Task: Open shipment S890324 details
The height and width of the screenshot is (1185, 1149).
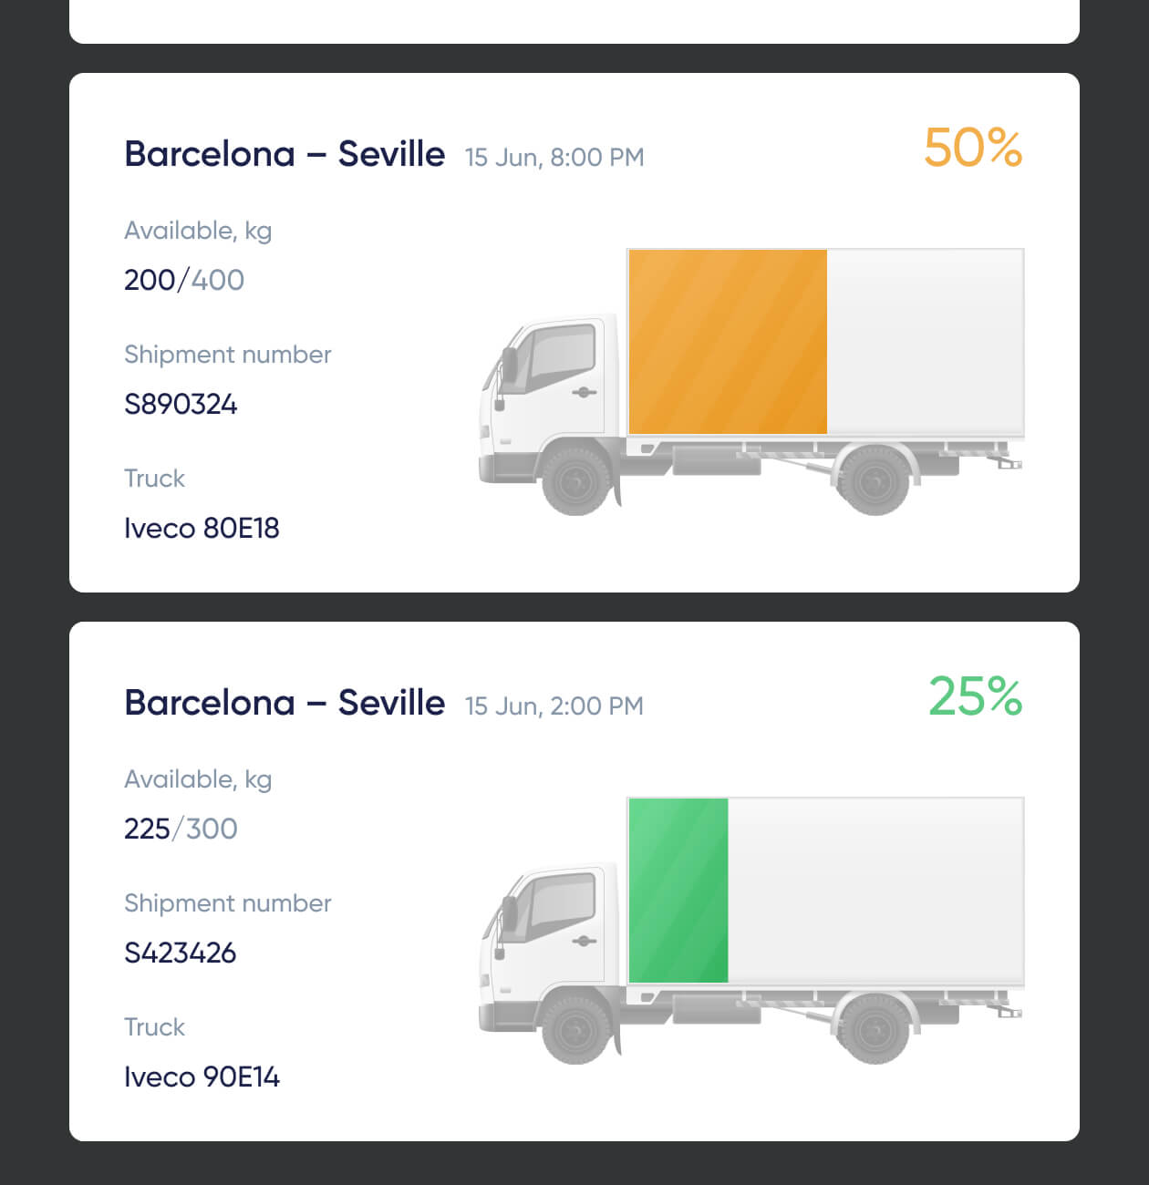Action: 181,404
